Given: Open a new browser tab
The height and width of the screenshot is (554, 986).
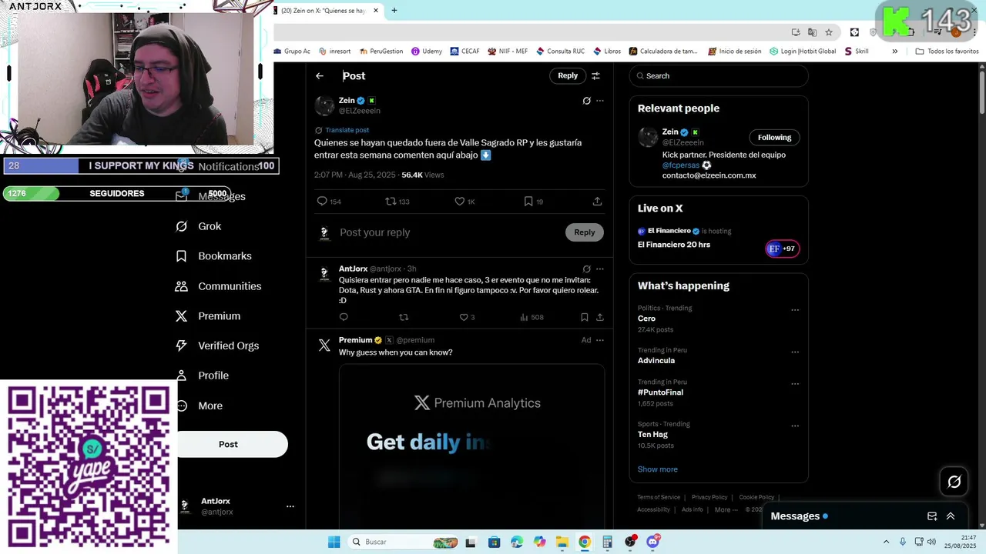Looking at the screenshot, I should [394, 11].
